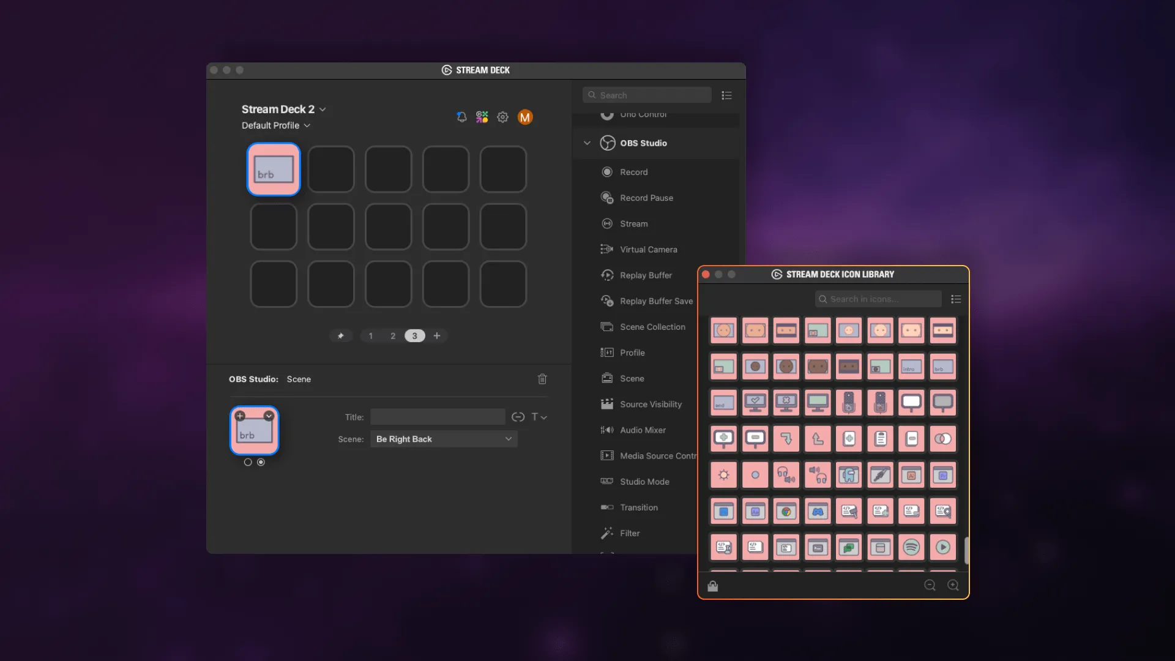Select page 3 tab
The height and width of the screenshot is (661, 1175).
point(414,335)
